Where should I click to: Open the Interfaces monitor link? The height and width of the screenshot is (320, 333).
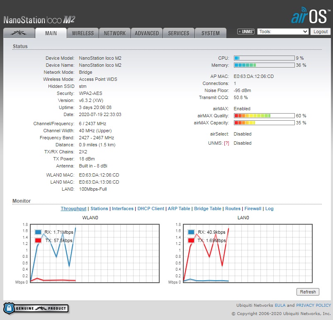point(122,208)
